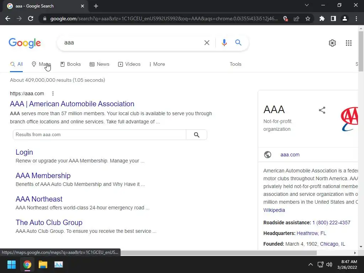364x273 pixels.
Task: Open the network icon in the system tray
Action: 321,264
